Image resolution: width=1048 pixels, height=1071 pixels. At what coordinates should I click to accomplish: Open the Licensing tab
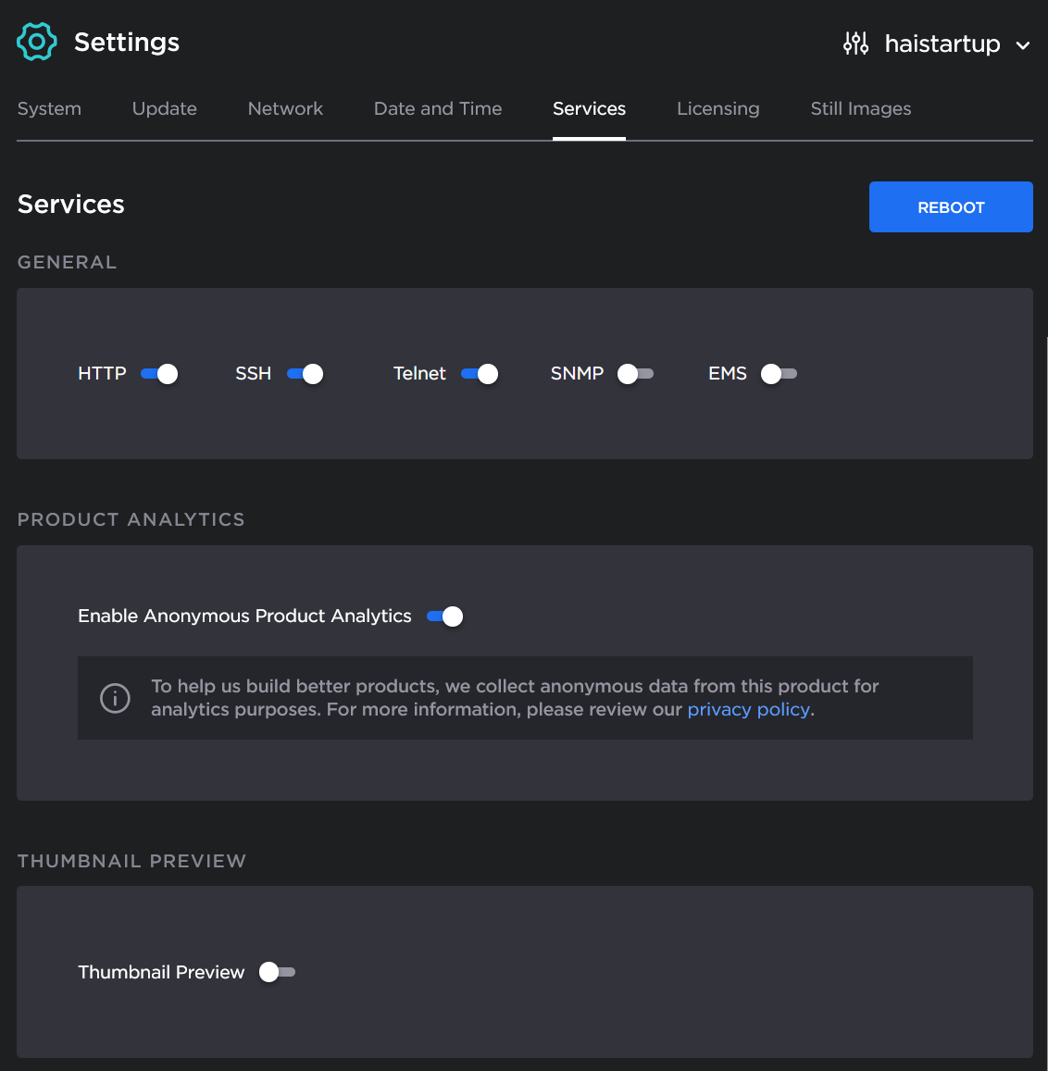[x=717, y=108]
